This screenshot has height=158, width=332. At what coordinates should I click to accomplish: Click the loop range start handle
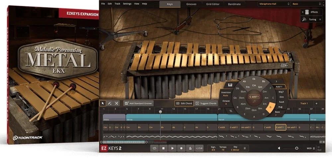(x=101, y=142)
